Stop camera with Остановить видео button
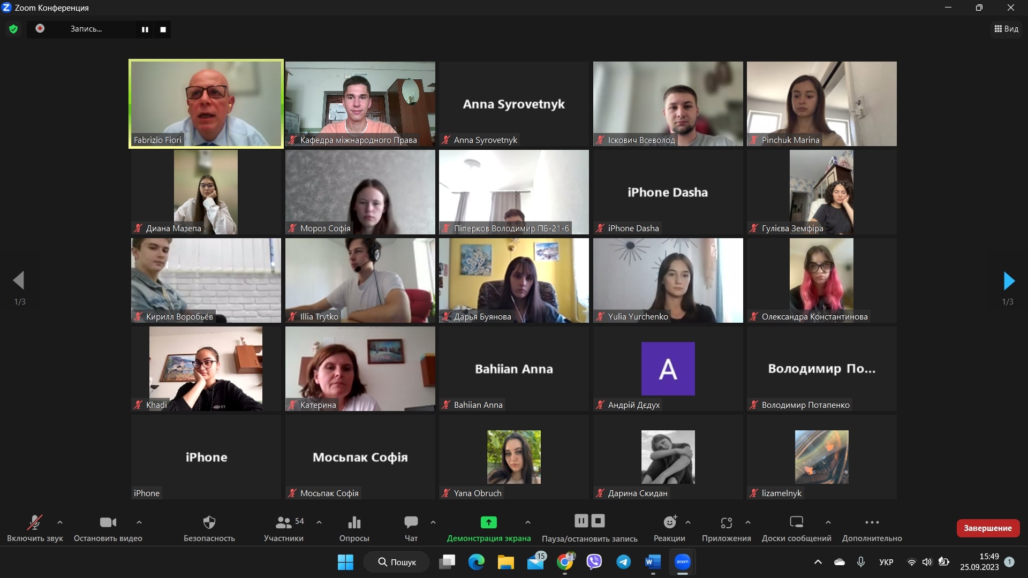The height and width of the screenshot is (578, 1028). [x=108, y=528]
